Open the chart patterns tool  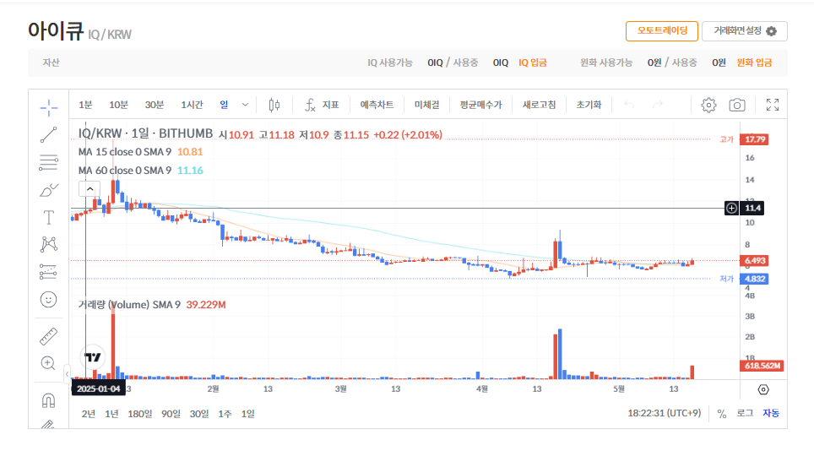48,244
